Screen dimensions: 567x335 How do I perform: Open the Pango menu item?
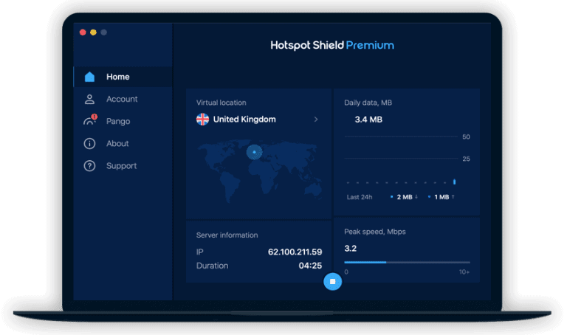point(123,121)
